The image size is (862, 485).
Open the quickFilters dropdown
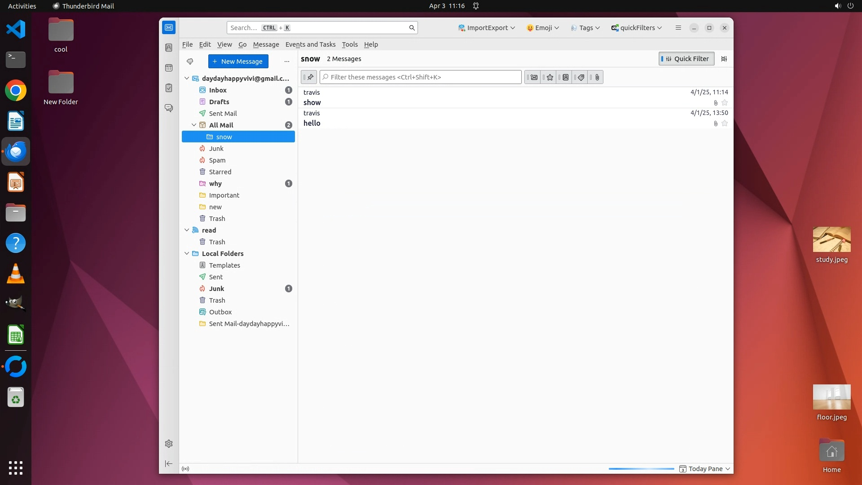(637, 28)
